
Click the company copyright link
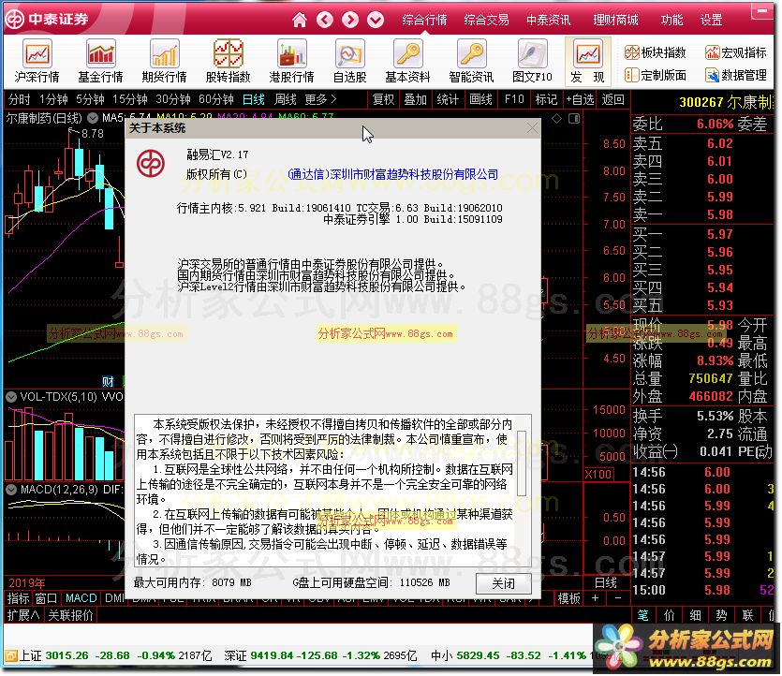[393, 174]
